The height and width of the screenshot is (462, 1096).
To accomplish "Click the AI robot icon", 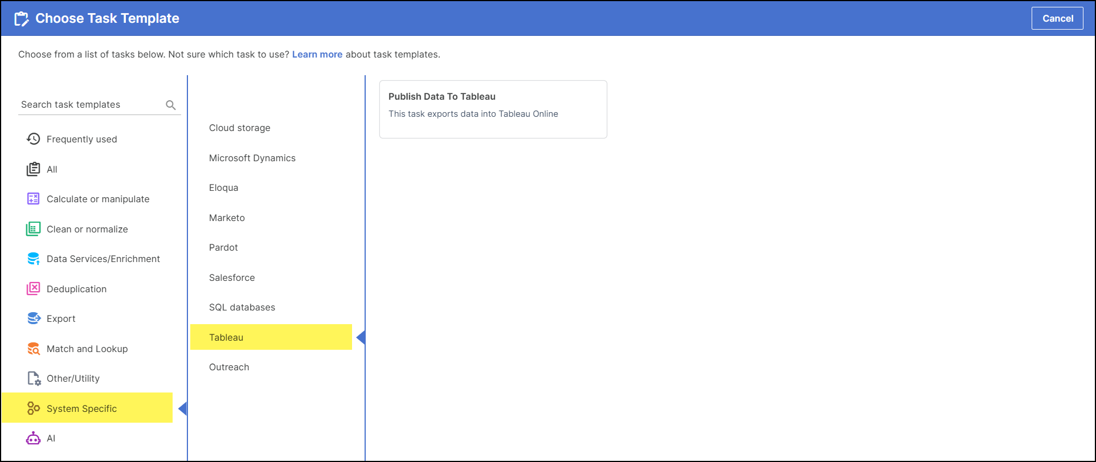I will pyautogui.click(x=34, y=438).
